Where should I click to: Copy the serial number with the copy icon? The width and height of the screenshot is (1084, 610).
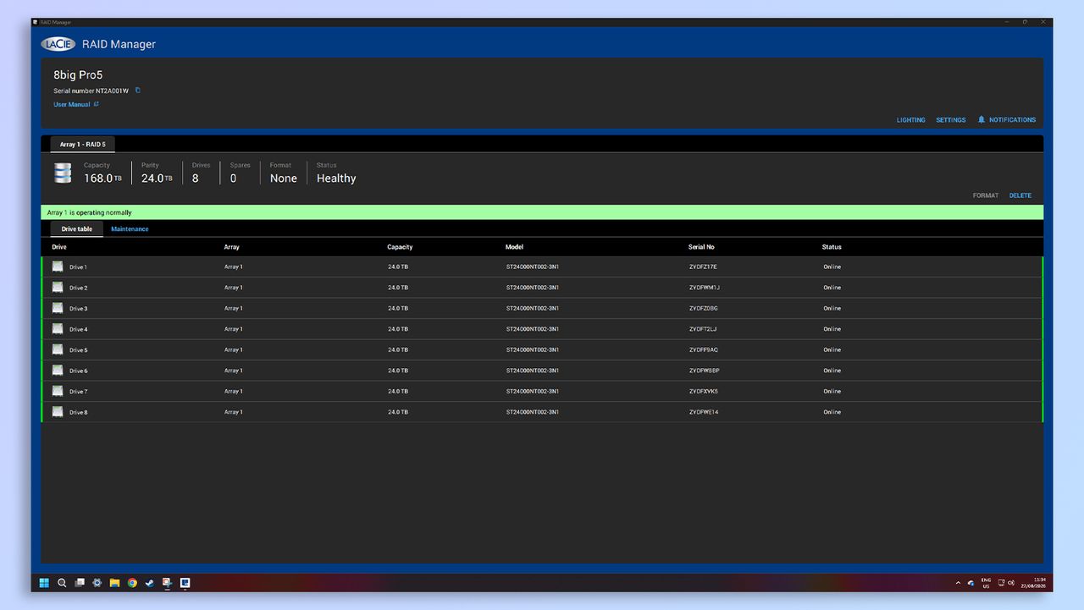pos(138,91)
